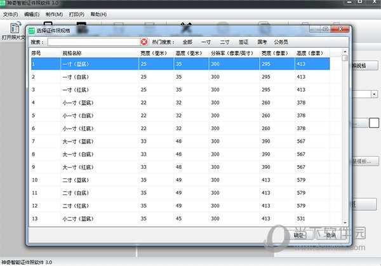The width and height of the screenshot is (381, 266).
Task: Open the 帮助(H) menu
Action: click(x=98, y=15)
